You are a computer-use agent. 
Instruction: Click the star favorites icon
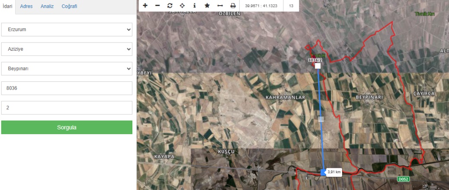coord(207,6)
